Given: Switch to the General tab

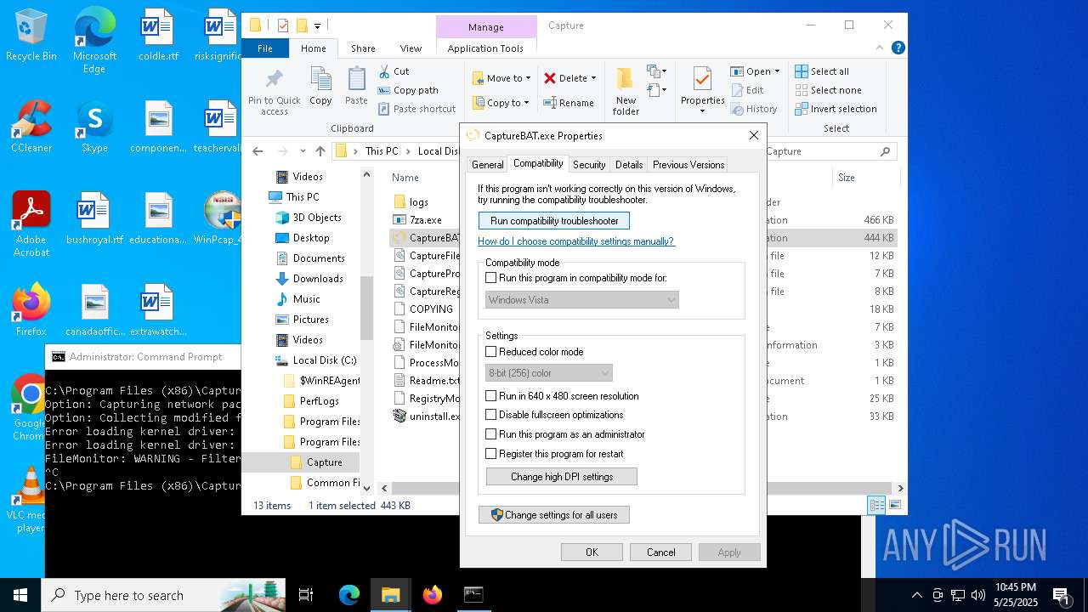Looking at the screenshot, I should pos(488,165).
